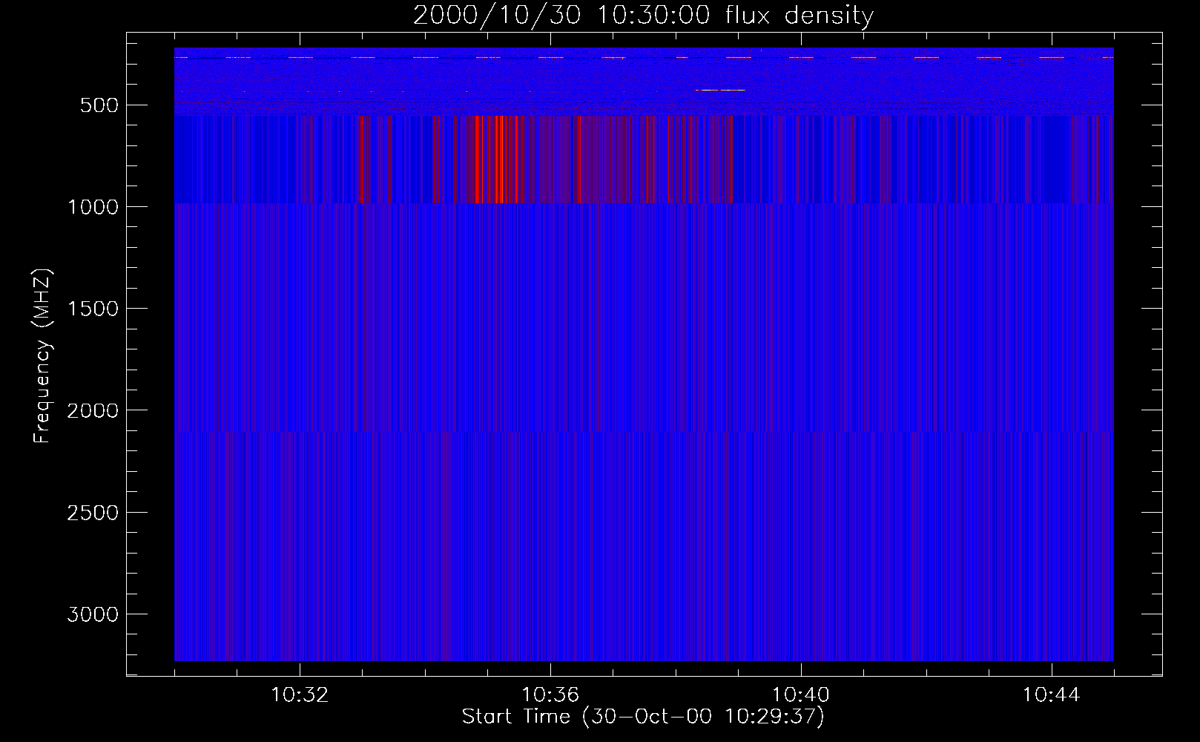Click the 1500 frequency tick label
Image resolution: width=1200 pixels, height=742 pixels.
pos(93,309)
